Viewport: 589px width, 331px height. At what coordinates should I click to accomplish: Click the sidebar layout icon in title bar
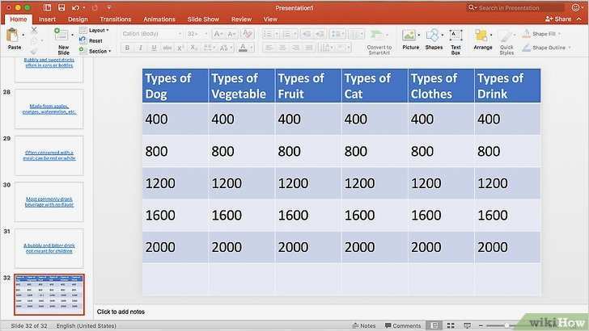tap(47, 7)
